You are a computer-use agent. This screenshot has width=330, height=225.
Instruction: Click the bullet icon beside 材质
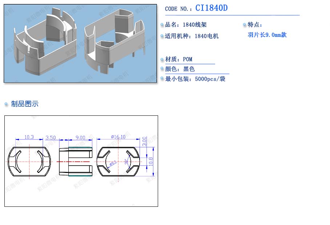pyautogui.click(x=162, y=59)
